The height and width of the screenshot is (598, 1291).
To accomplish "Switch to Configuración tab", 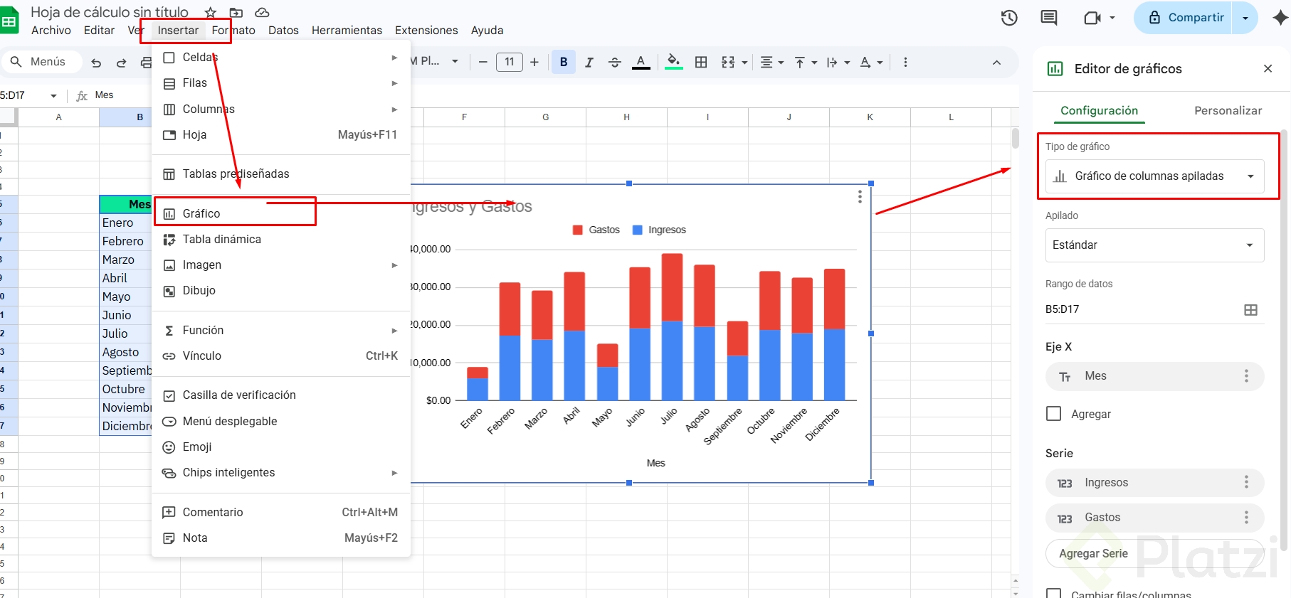I will pos(1099,111).
